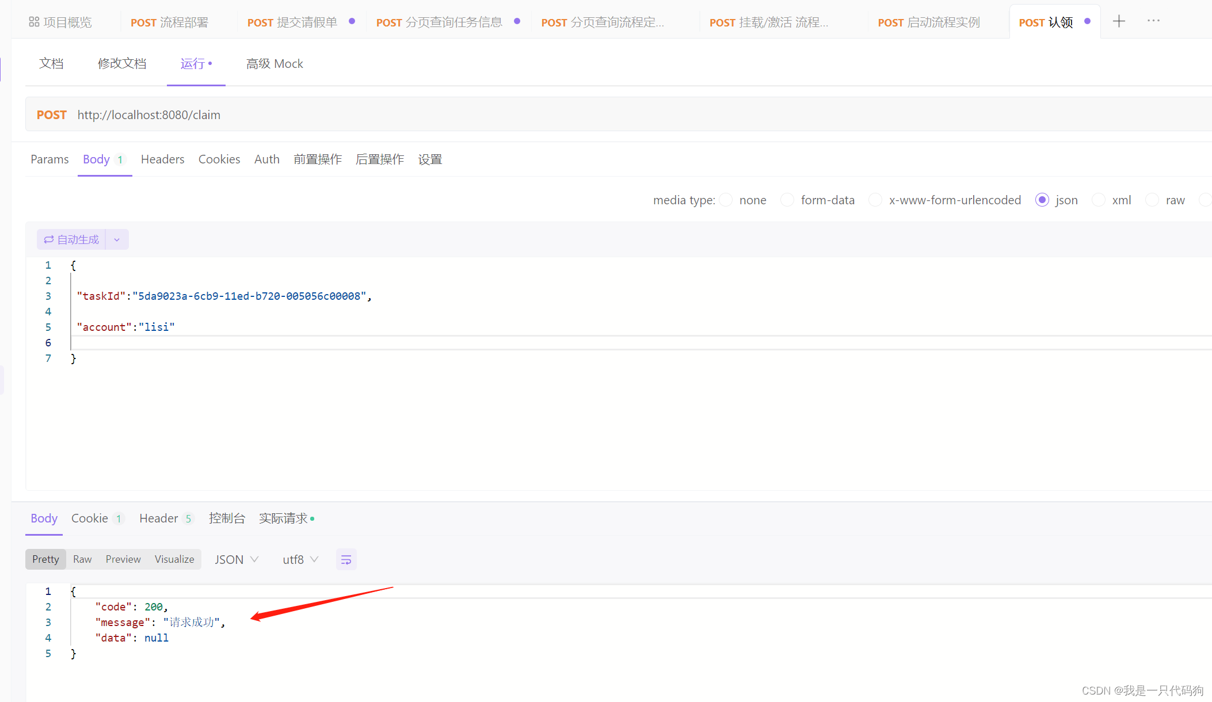This screenshot has height=702, width=1212.
Task: Switch to the 控制台 console tab
Action: tap(227, 518)
